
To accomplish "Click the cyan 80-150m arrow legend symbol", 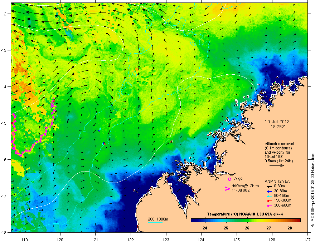I will [269, 196].
